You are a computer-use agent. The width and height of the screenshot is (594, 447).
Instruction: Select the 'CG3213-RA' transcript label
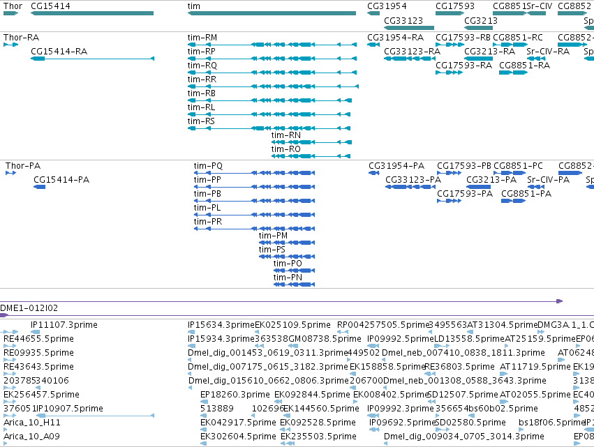tap(489, 52)
